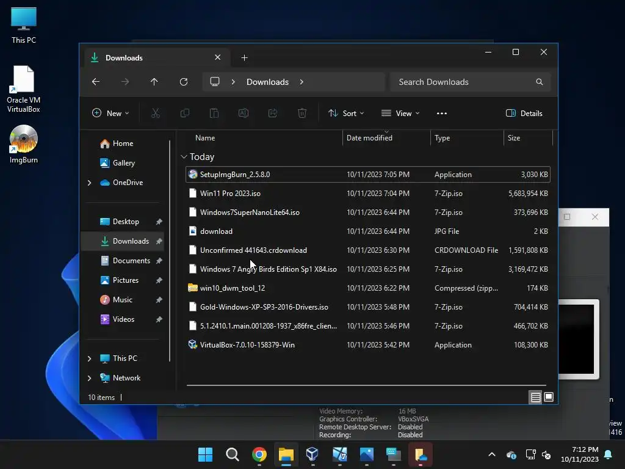
Task: Toggle the Details pane
Action: [524, 113]
